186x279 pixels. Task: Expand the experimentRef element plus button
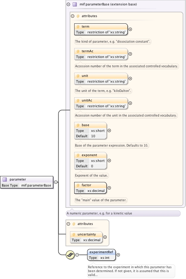tap(118, 255)
